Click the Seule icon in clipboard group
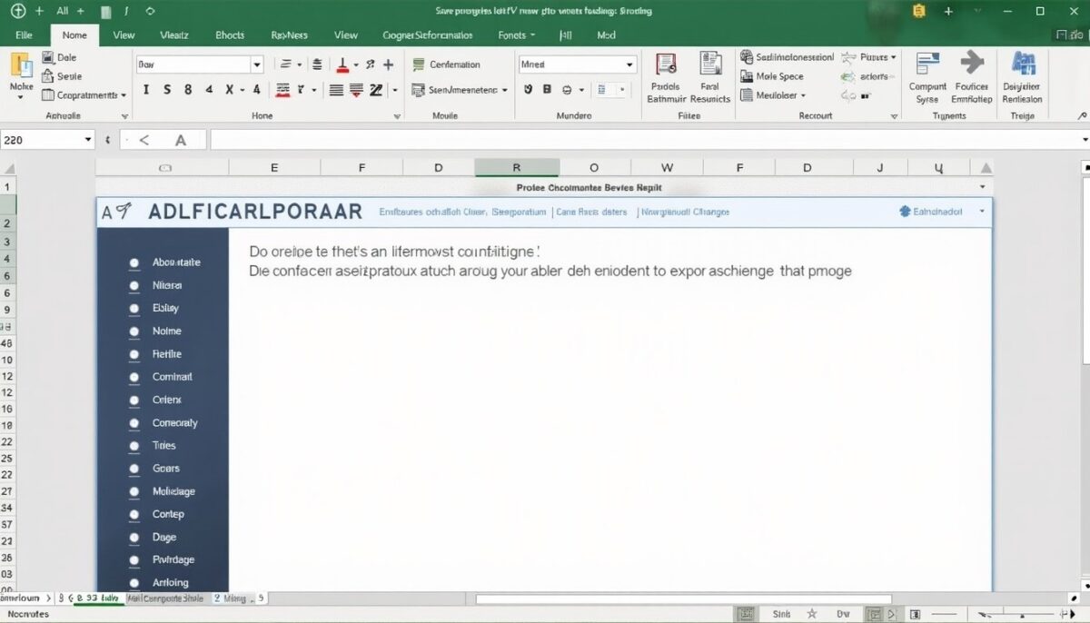Screen dimensions: 1090x623 (x=48, y=76)
